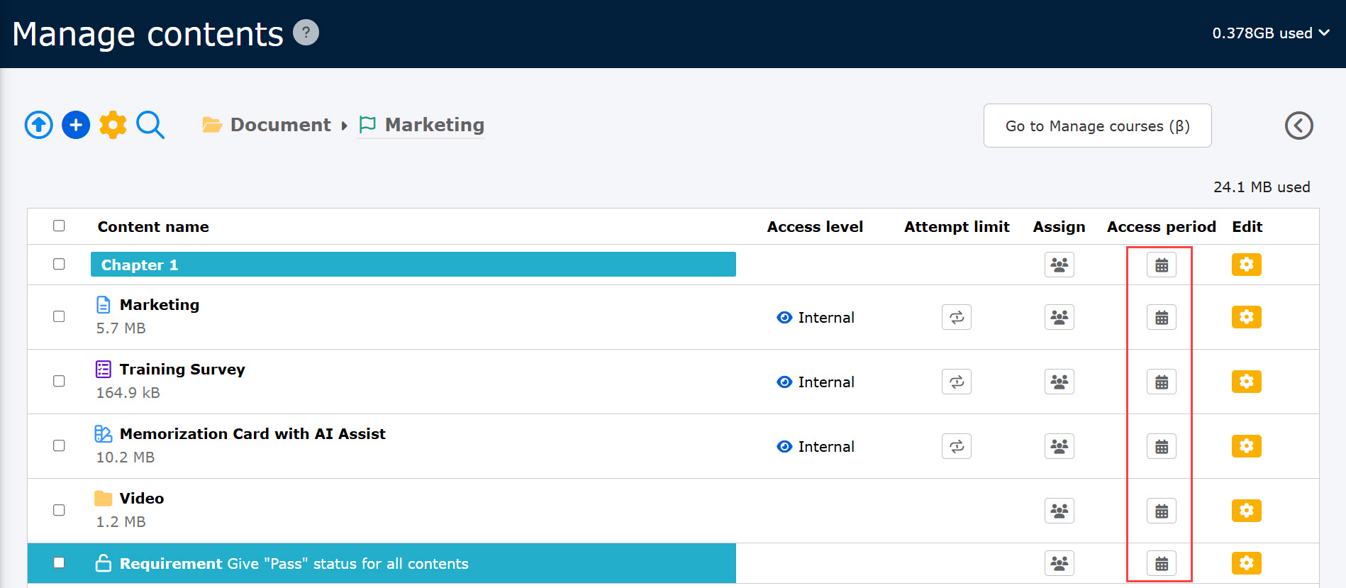Click Go to Manage courses (β) button
1346x588 pixels.
click(1097, 126)
